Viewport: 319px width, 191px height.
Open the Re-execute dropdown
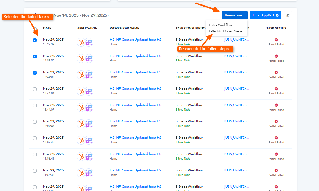point(235,15)
